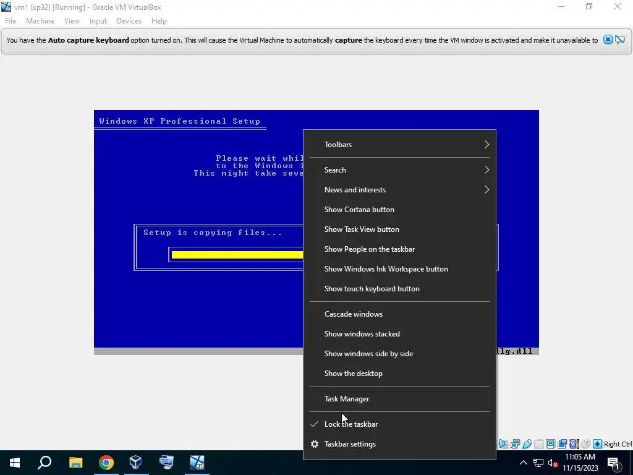
Task: Click the recording status icon
Action: [562, 444]
